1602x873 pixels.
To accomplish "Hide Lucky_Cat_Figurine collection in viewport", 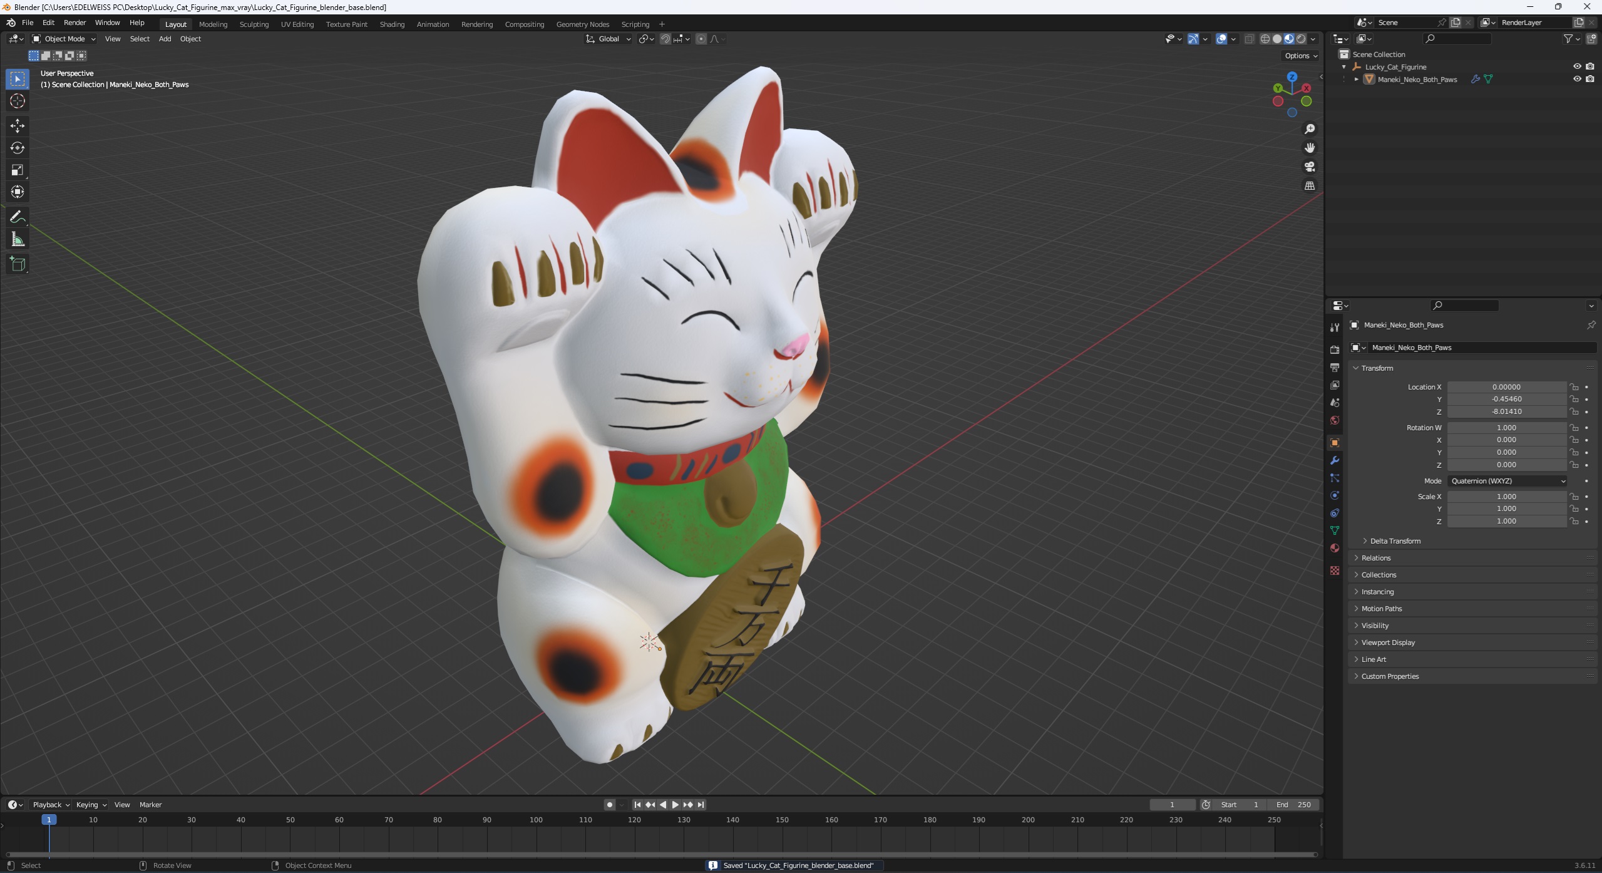I will [x=1577, y=66].
